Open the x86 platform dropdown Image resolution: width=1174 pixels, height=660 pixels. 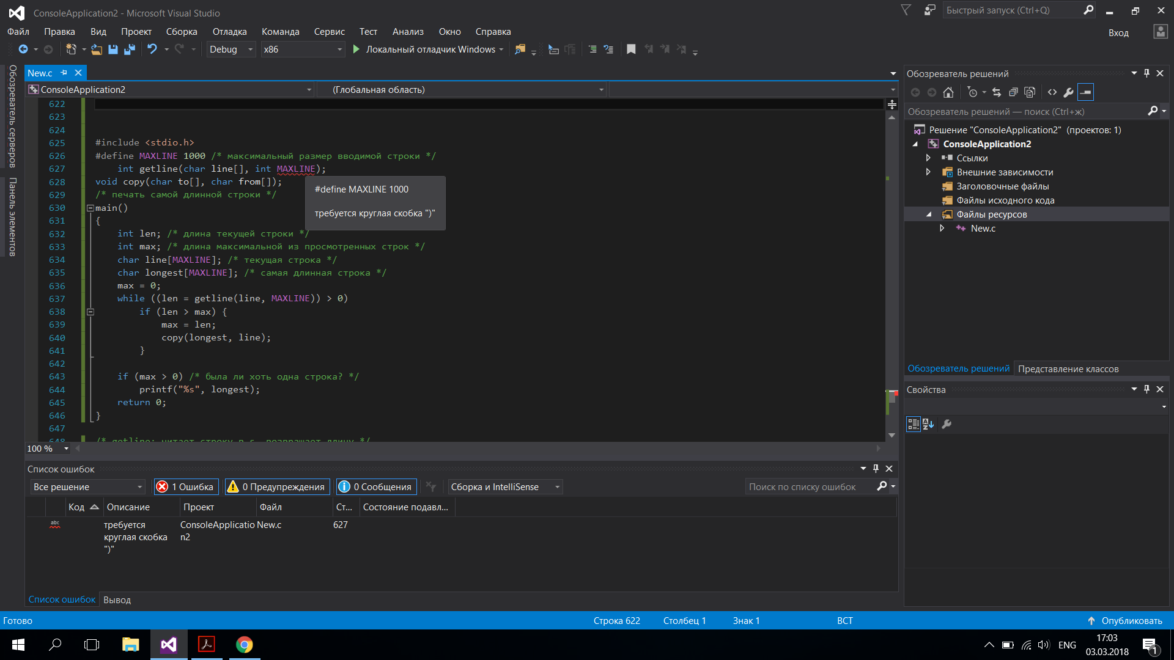click(x=303, y=50)
